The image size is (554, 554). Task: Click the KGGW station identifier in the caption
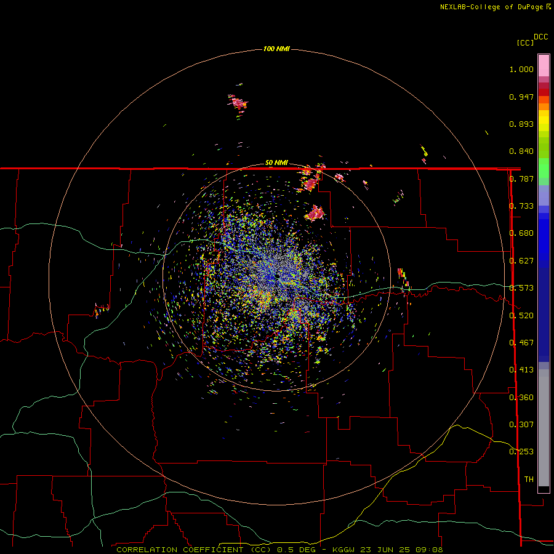(345, 550)
